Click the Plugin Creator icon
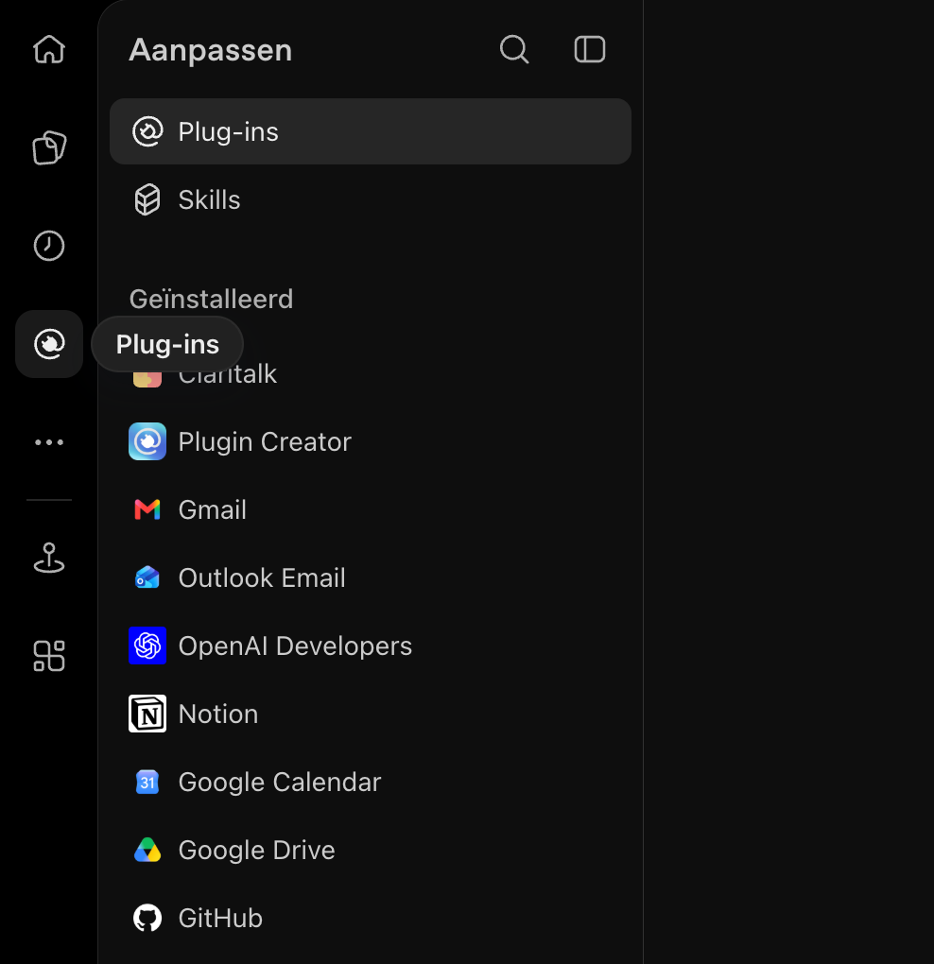Screen dimensions: 934x964 147,441
